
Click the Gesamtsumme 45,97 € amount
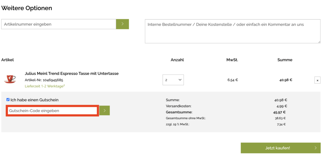[280, 112]
